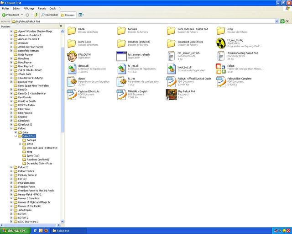Open the Fallout Bible Complete PDF

coord(221,82)
